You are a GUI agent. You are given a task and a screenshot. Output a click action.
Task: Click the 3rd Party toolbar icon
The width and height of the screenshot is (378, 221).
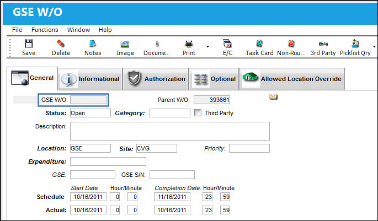323,44
